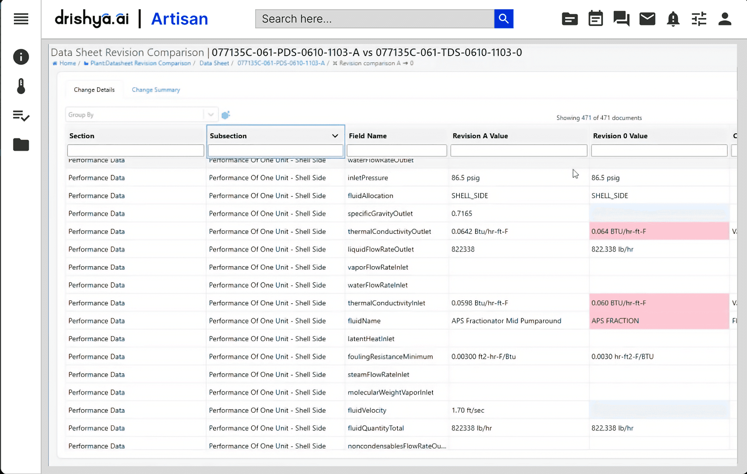Image resolution: width=747 pixels, height=474 pixels.
Task: Select the fluidVelocity field cell
Action: (x=397, y=411)
